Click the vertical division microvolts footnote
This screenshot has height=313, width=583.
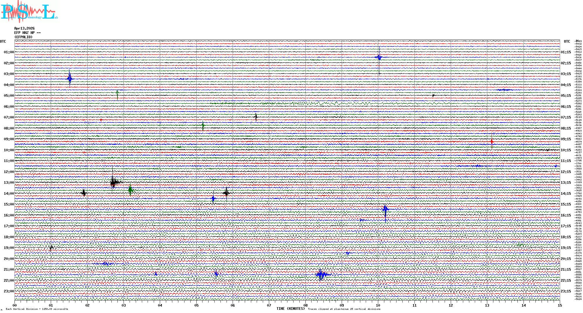click(37, 309)
